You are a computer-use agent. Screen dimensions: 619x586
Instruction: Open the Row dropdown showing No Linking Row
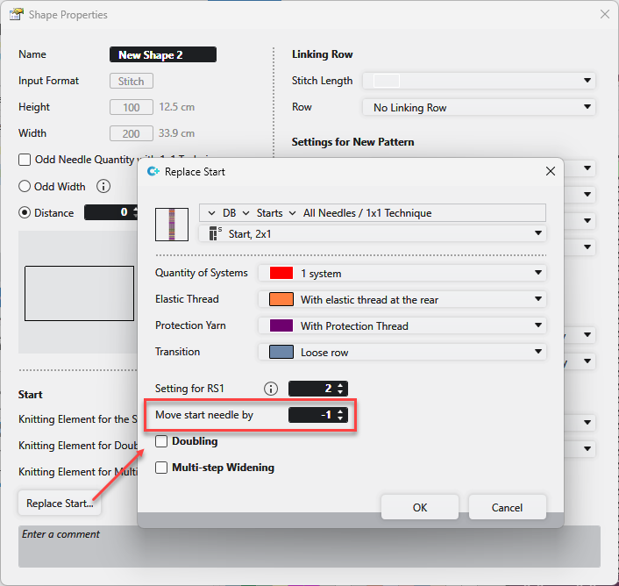click(479, 107)
